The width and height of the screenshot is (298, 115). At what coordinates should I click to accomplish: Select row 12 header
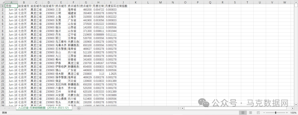[2, 45]
